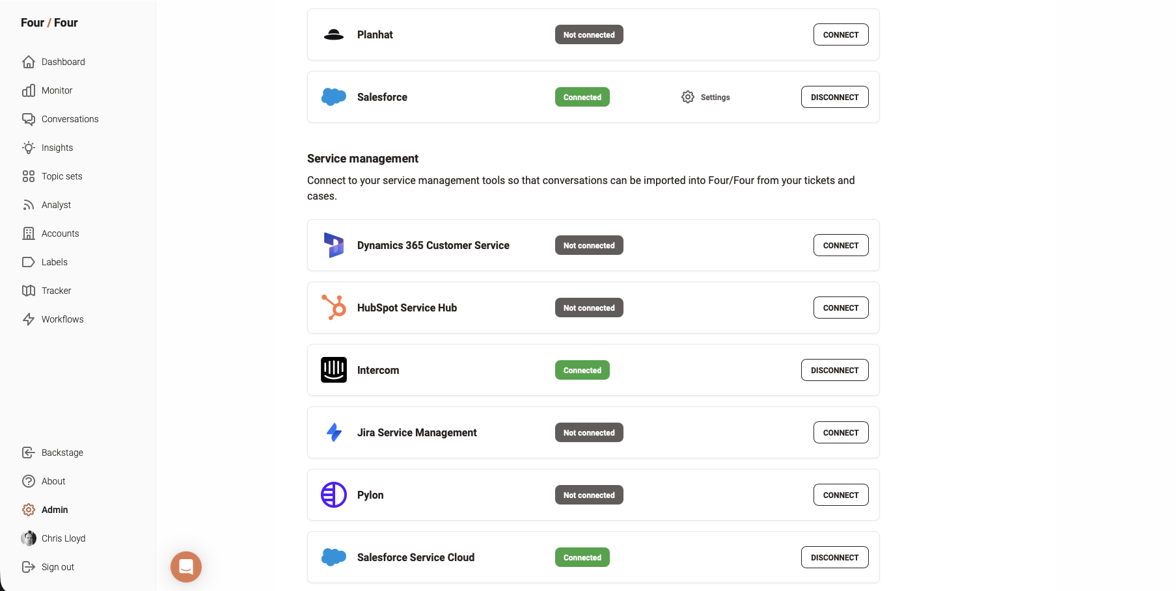Click the Planhat hat logo
The width and height of the screenshot is (1176, 591).
(334, 34)
